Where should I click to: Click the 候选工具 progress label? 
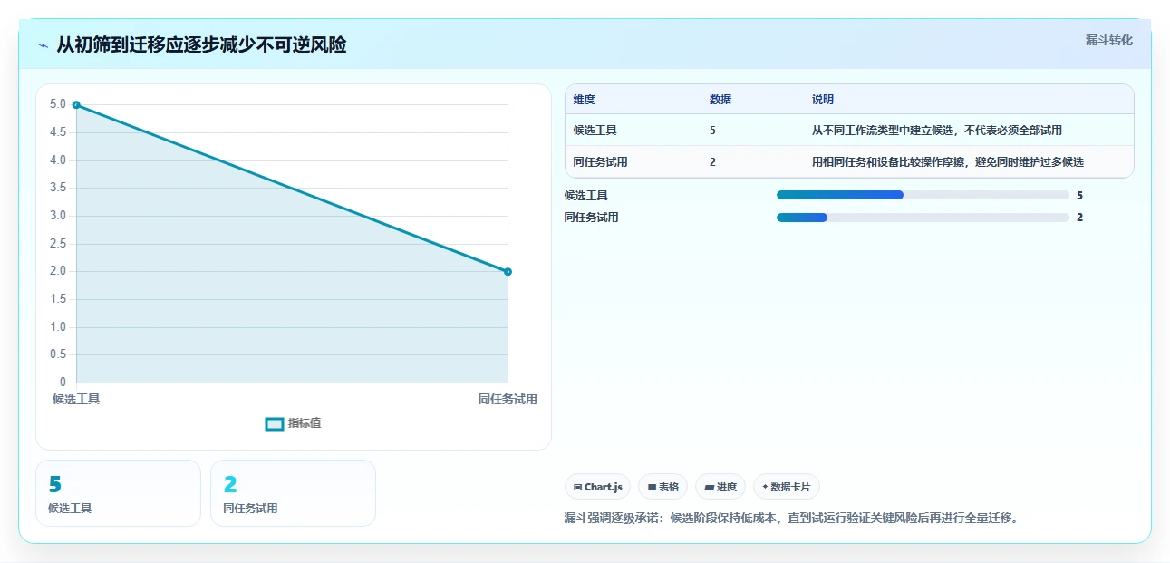[585, 195]
